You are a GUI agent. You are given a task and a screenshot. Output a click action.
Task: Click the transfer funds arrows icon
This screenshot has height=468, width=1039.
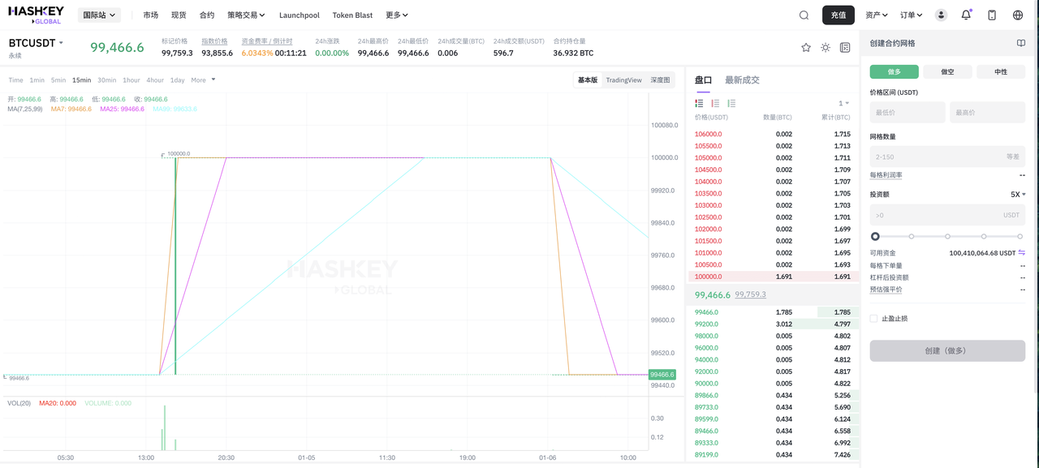[1022, 253]
